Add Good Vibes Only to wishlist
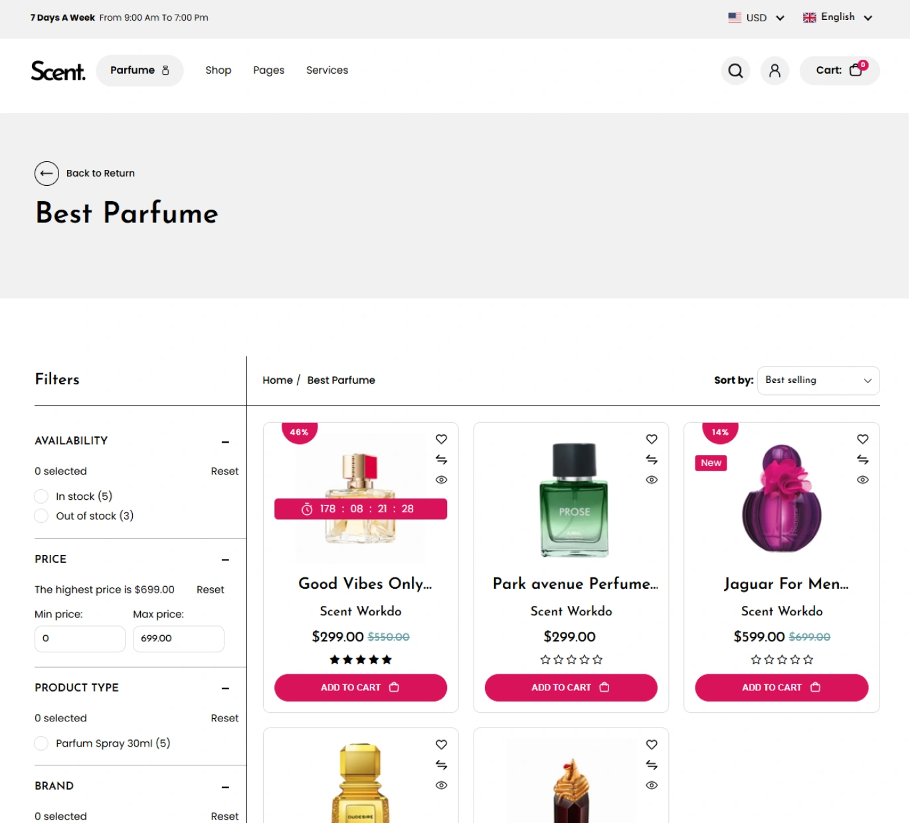 coord(441,439)
